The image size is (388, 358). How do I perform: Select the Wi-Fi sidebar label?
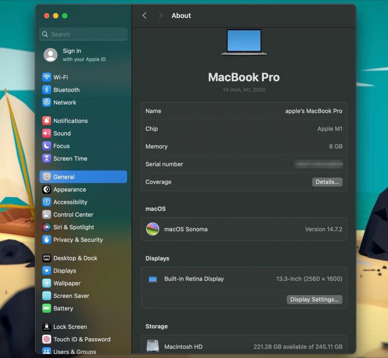pos(61,77)
